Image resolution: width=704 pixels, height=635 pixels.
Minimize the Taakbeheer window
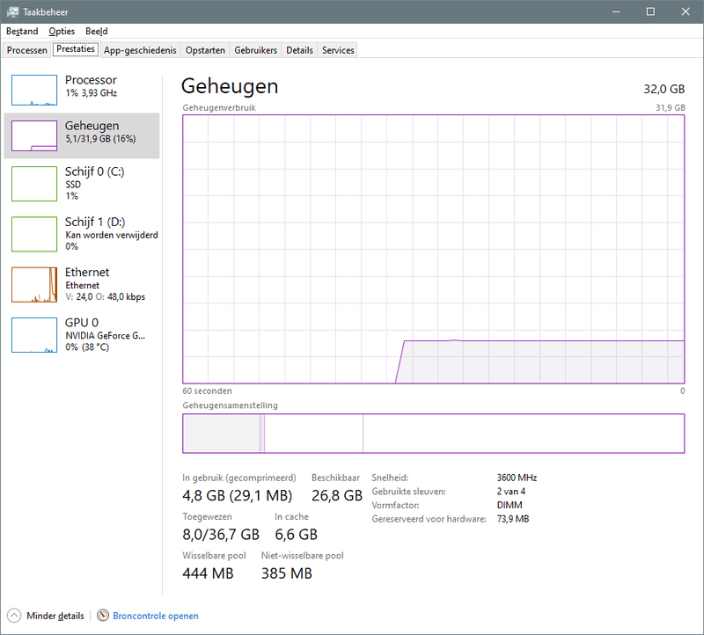616,11
